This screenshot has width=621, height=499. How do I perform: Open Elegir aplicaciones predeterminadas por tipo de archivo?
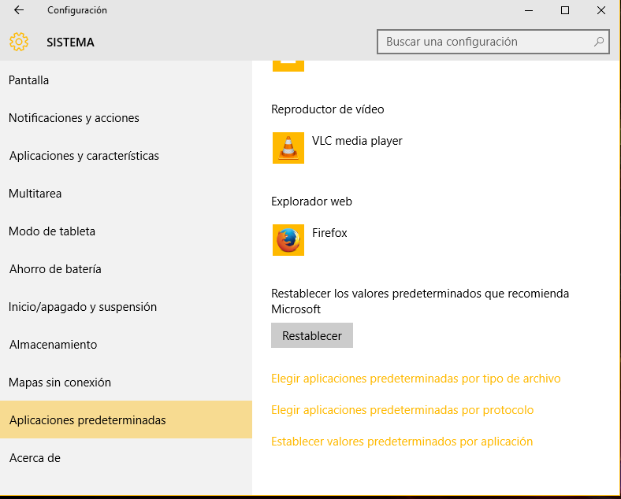(416, 379)
